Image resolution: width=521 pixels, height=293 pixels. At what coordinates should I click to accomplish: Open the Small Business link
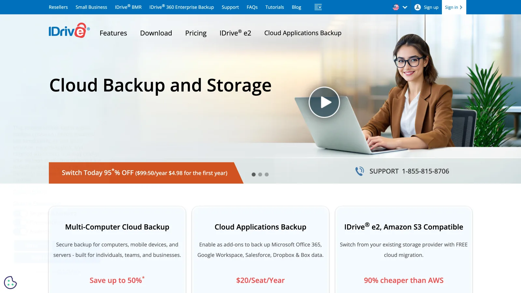tap(91, 7)
